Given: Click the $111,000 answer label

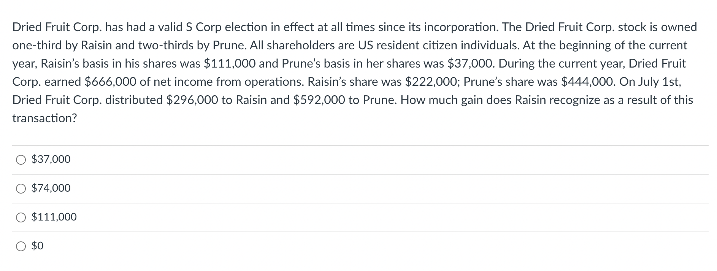Looking at the screenshot, I should pos(54,217).
